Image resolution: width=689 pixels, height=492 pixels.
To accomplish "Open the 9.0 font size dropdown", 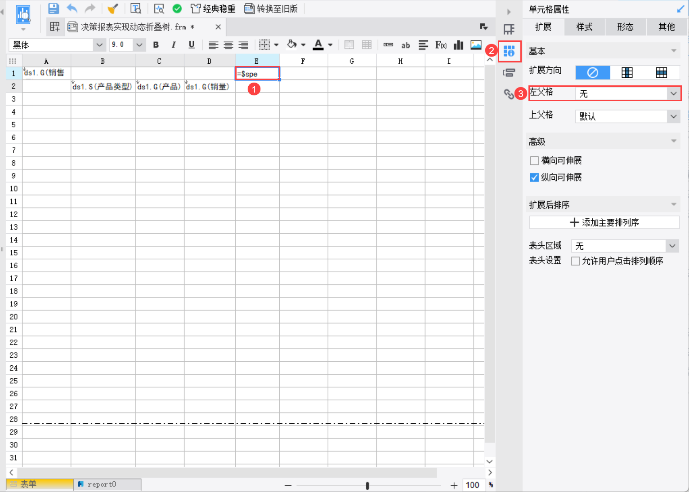I will point(139,45).
